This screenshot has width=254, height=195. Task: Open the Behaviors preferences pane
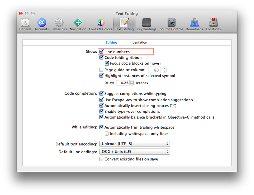tap(59, 25)
